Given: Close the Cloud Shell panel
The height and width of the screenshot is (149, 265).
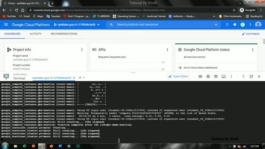Looking at the screenshot, I should [259, 77].
